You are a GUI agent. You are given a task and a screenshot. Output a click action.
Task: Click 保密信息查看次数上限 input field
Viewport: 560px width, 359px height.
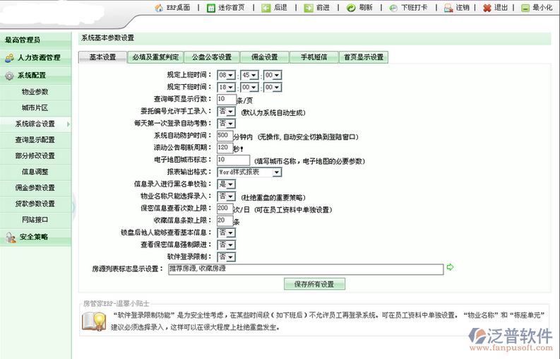[225, 208]
